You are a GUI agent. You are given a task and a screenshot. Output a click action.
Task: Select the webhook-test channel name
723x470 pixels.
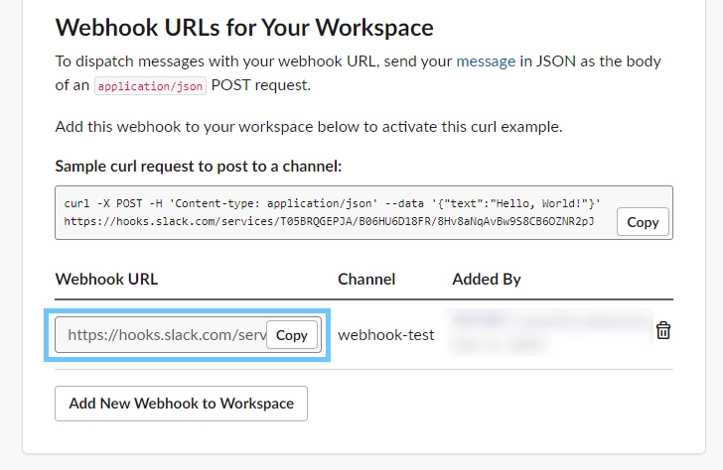(386, 335)
